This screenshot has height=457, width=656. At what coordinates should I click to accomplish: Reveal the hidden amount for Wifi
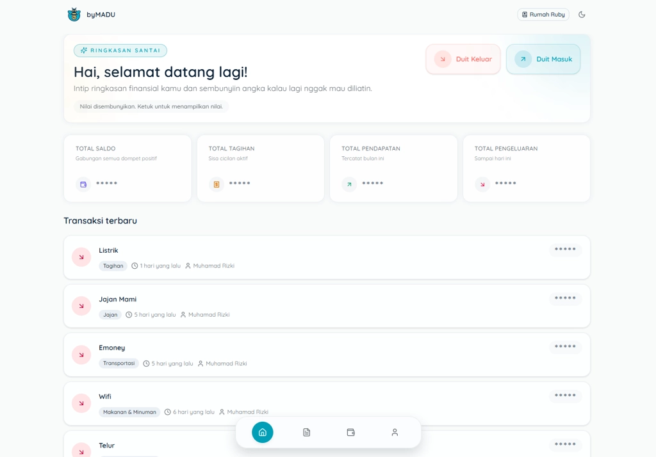565,396
